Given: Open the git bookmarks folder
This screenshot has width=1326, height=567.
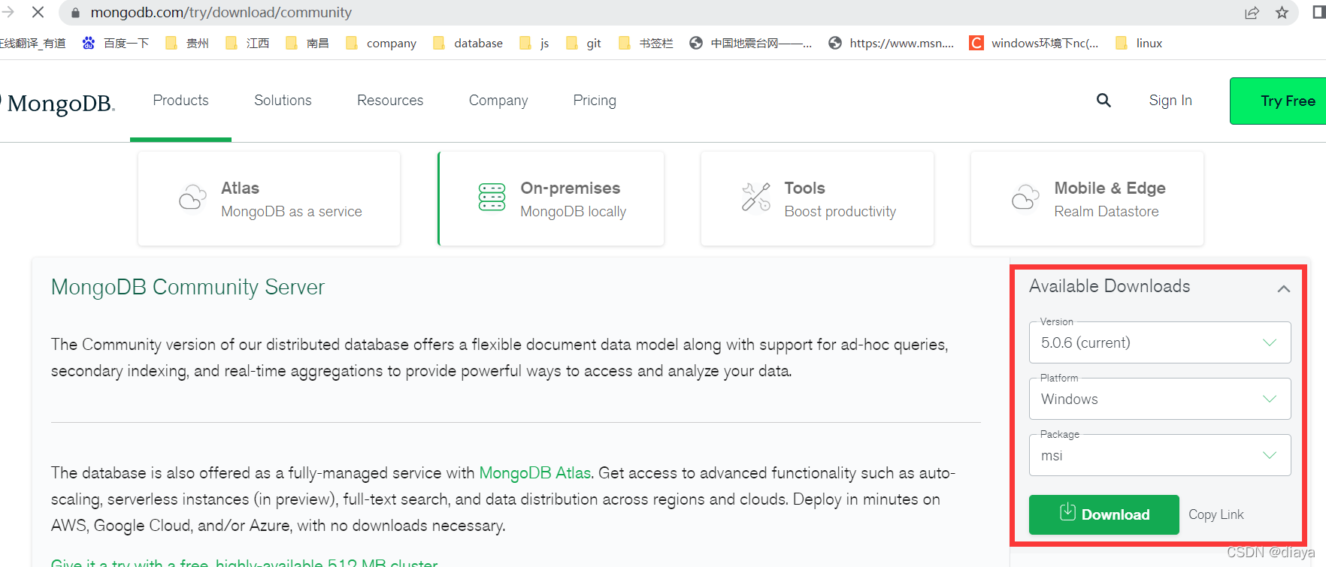Looking at the screenshot, I should coord(583,43).
